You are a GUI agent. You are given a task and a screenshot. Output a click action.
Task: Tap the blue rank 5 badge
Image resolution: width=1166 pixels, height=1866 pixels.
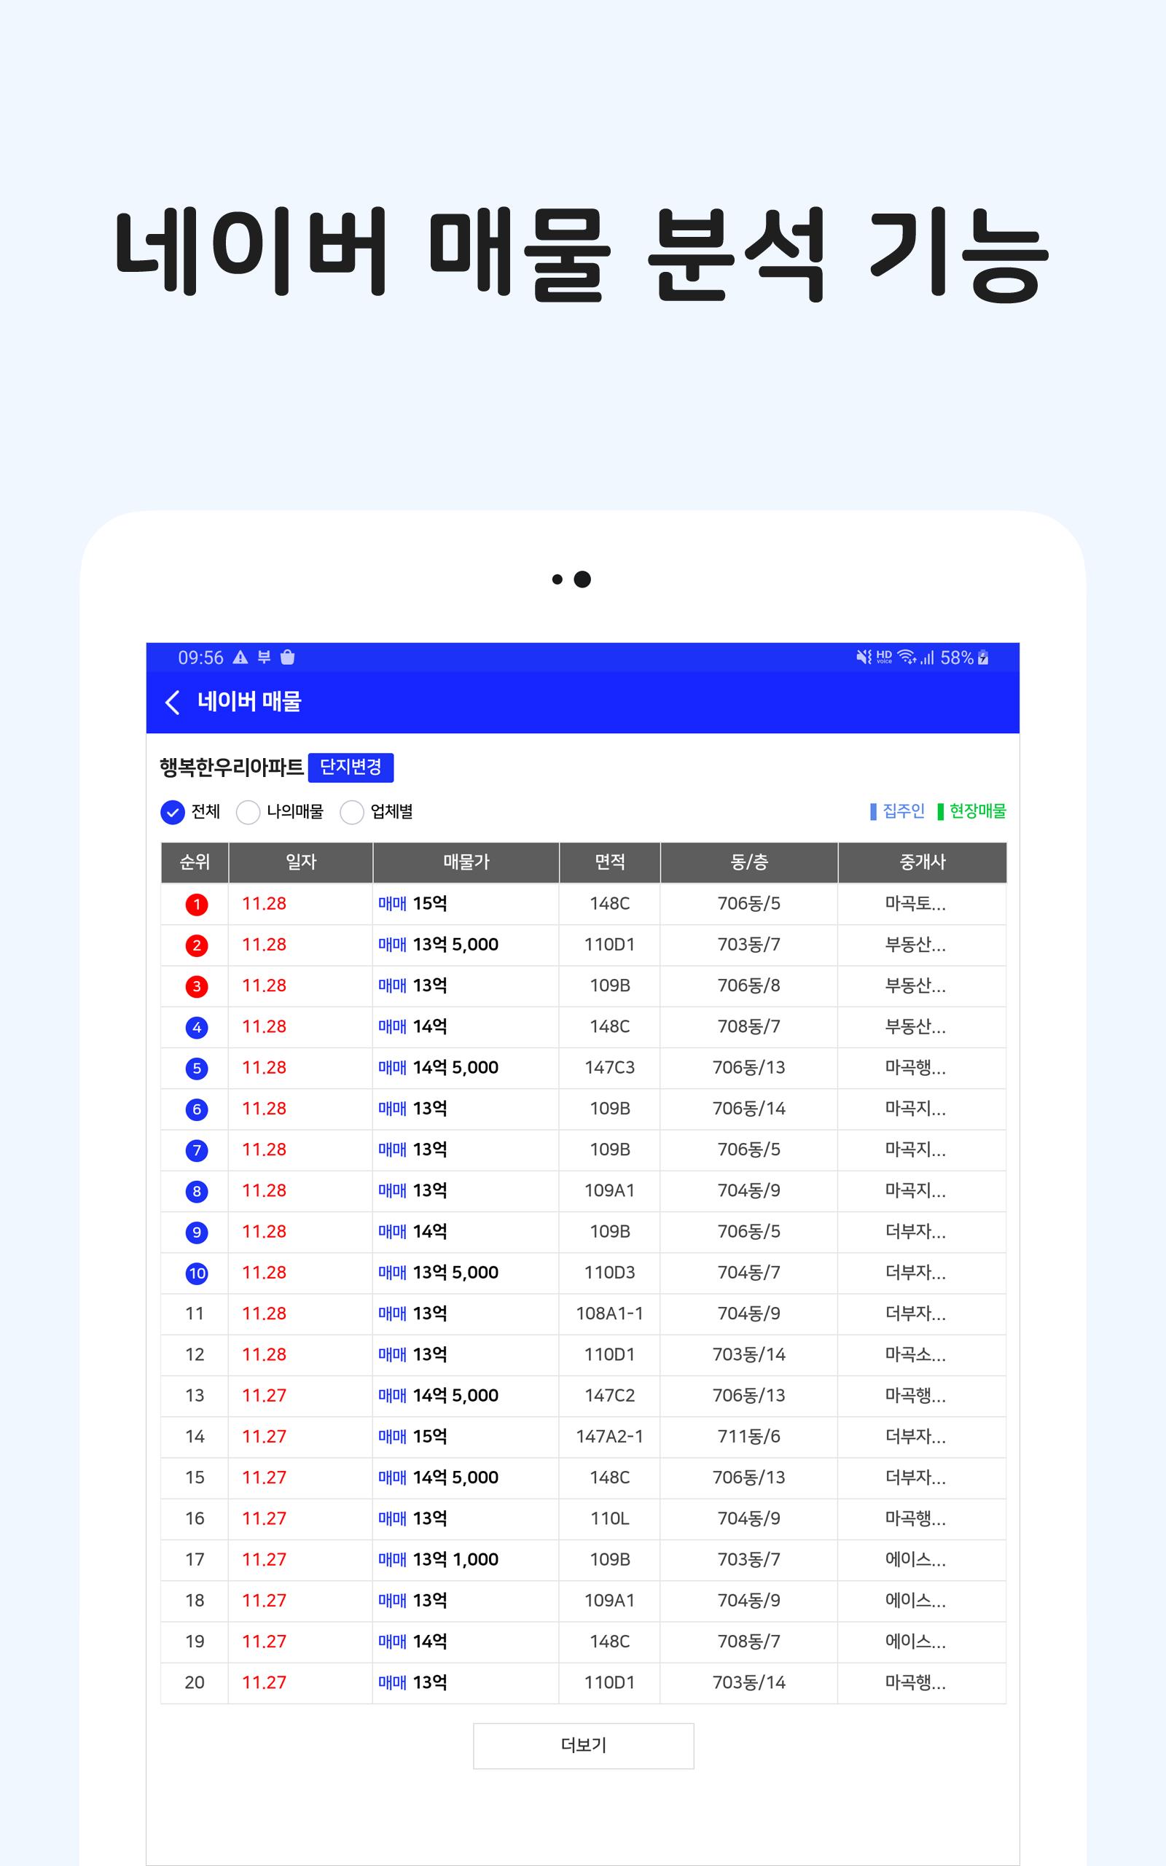(x=197, y=1068)
